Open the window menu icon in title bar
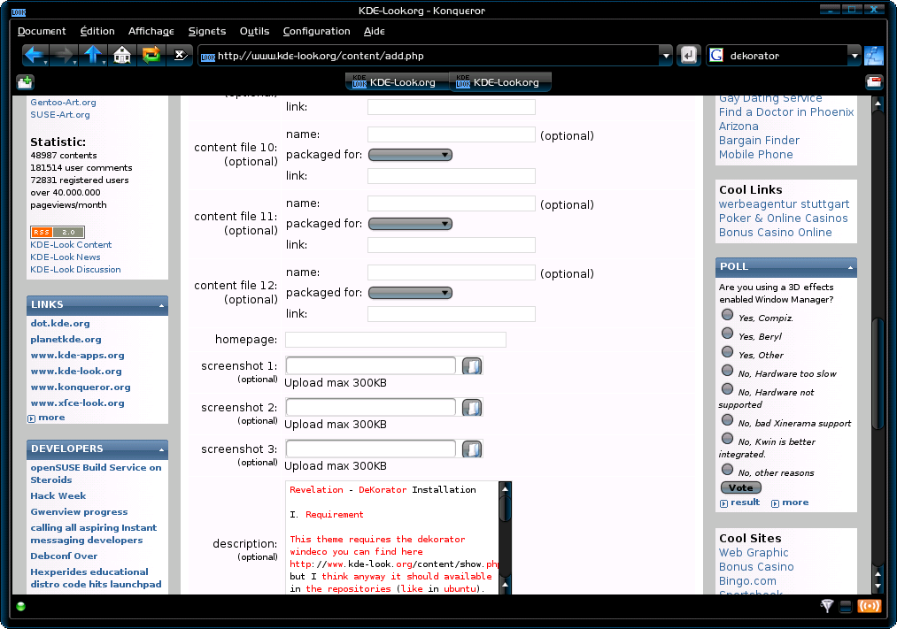 tap(19, 12)
